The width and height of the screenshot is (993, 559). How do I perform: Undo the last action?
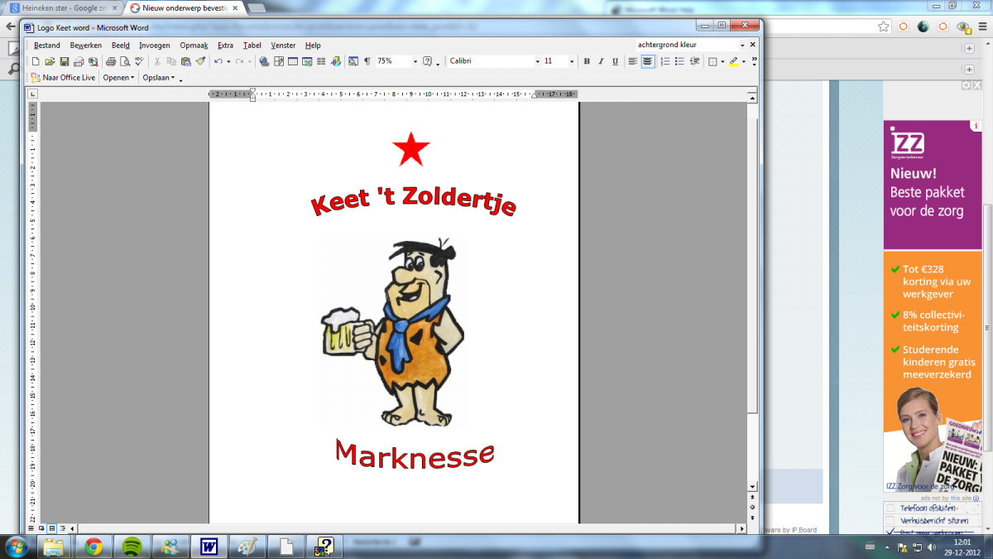click(x=218, y=61)
